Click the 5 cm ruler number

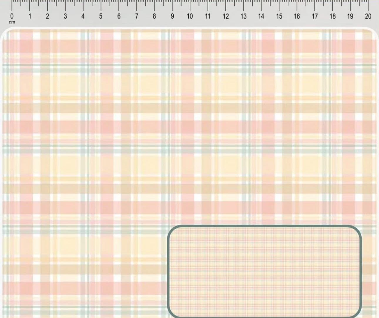click(x=101, y=16)
